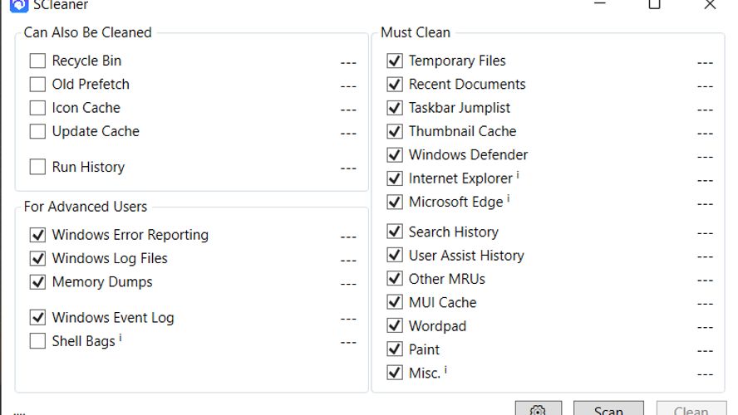Screen dimensions: 738x415
Task: Minimize the SCleaner window
Action: [600, 4]
